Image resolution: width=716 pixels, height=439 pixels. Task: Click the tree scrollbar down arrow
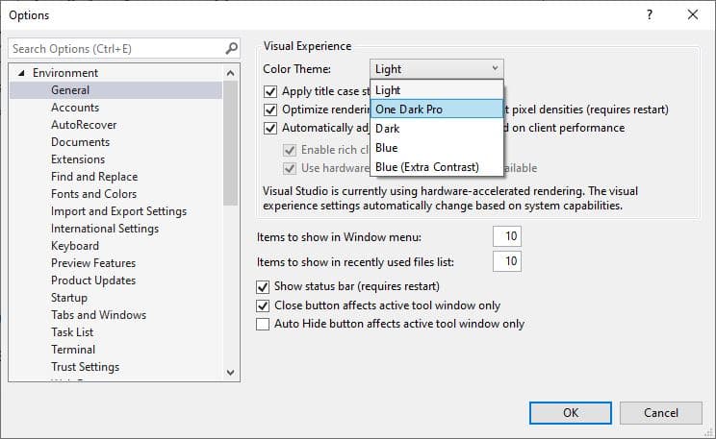(231, 373)
